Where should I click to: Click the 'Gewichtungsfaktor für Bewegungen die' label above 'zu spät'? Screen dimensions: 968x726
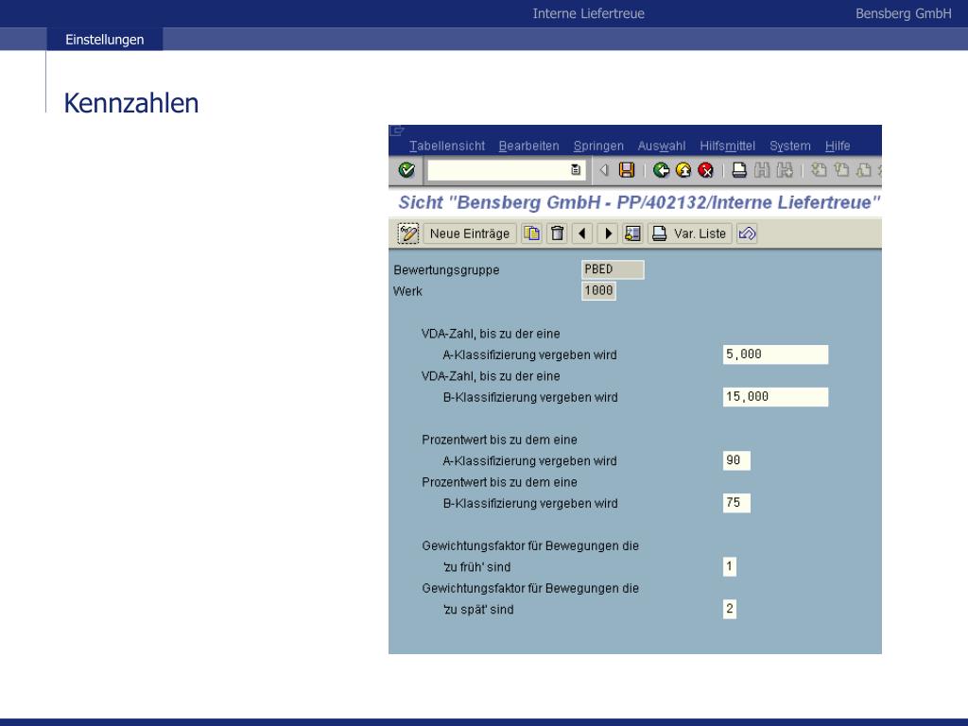pyautogui.click(x=530, y=588)
